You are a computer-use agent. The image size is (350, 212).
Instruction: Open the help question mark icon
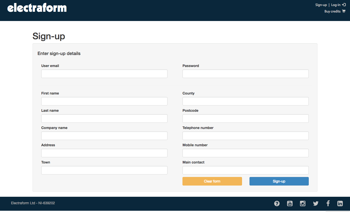coord(277,203)
